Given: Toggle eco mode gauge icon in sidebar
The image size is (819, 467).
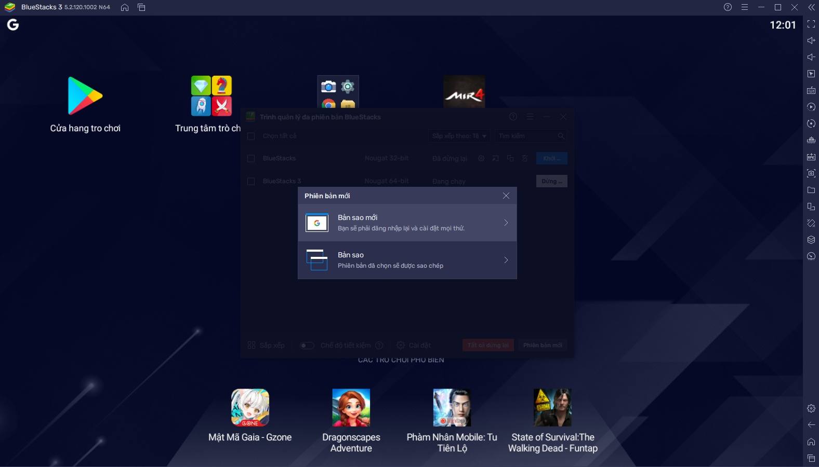Looking at the screenshot, I should [811, 256].
